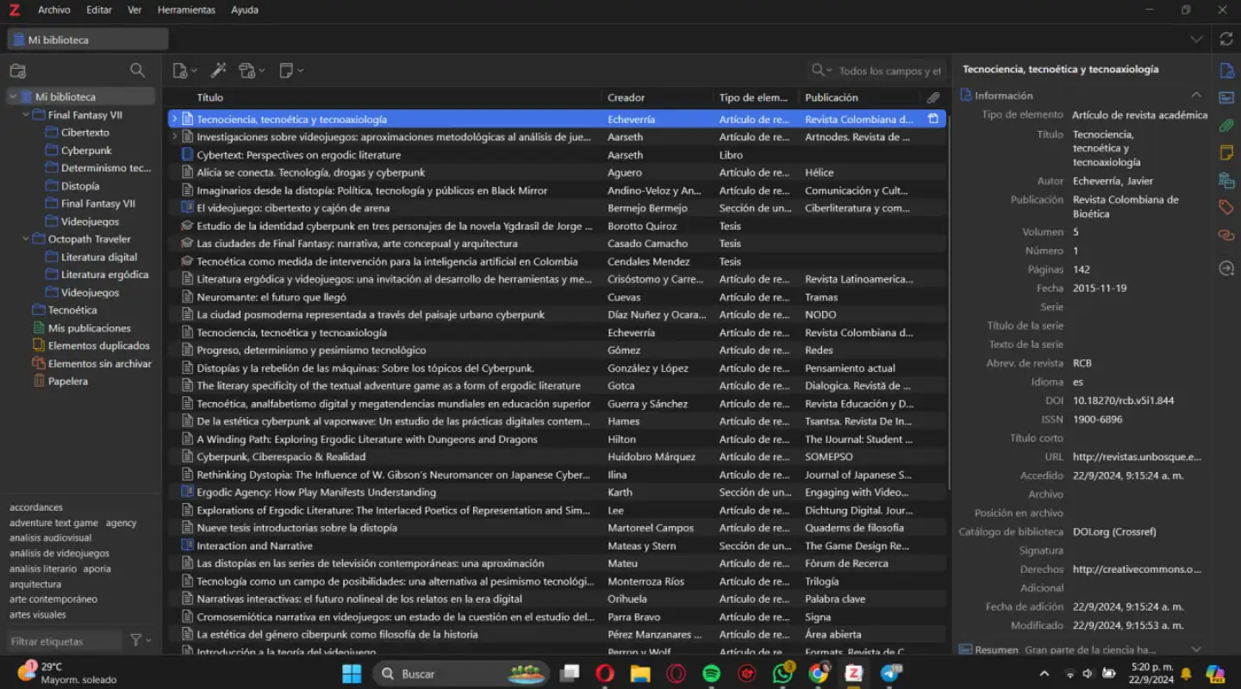Select the paperclip Attachments panel icon

[x=1226, y=126]
